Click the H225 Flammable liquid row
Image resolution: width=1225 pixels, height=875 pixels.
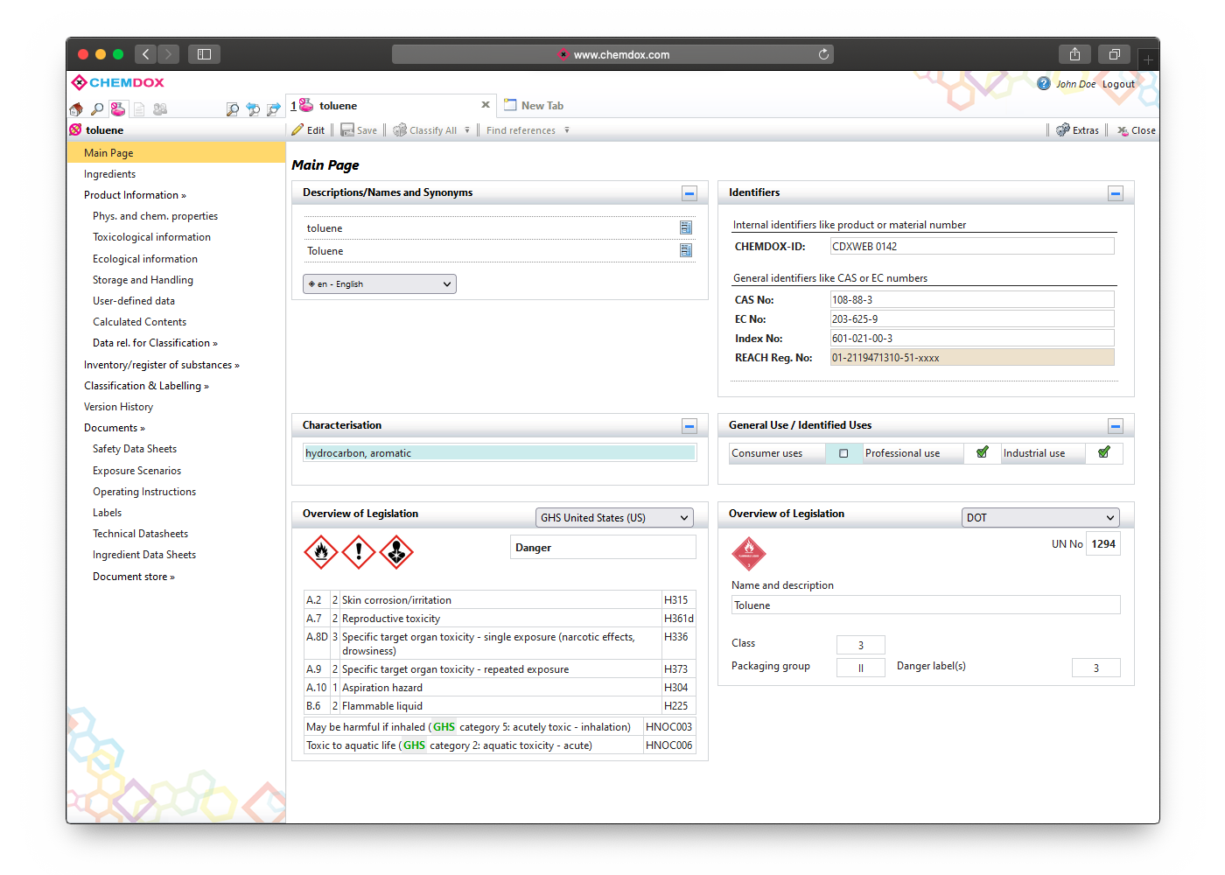click(x=500, y=706)
